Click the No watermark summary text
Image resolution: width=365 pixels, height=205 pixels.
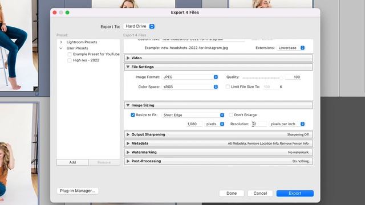click(x=298, y=152)
